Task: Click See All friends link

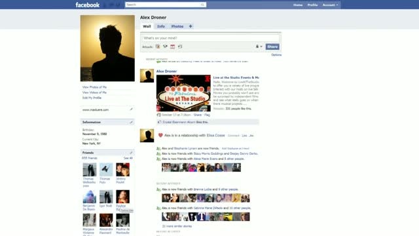Action: pyautogui.click(x=128, y=158)
